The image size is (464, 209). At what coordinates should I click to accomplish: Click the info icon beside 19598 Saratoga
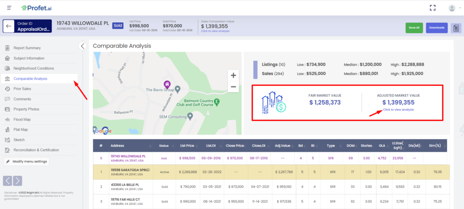point(148,170)
